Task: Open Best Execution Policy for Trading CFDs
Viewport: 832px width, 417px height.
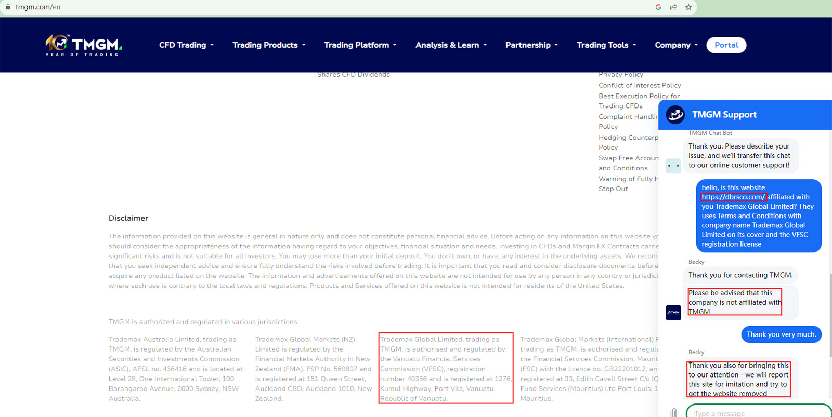Action: pyautogui.click(x=639, y=101)
